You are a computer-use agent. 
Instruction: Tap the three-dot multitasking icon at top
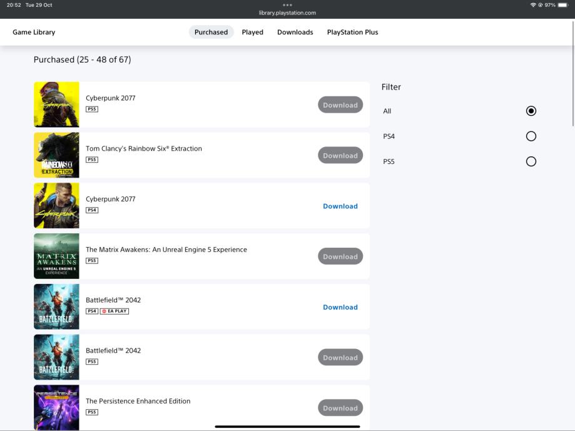coord(288,5)
